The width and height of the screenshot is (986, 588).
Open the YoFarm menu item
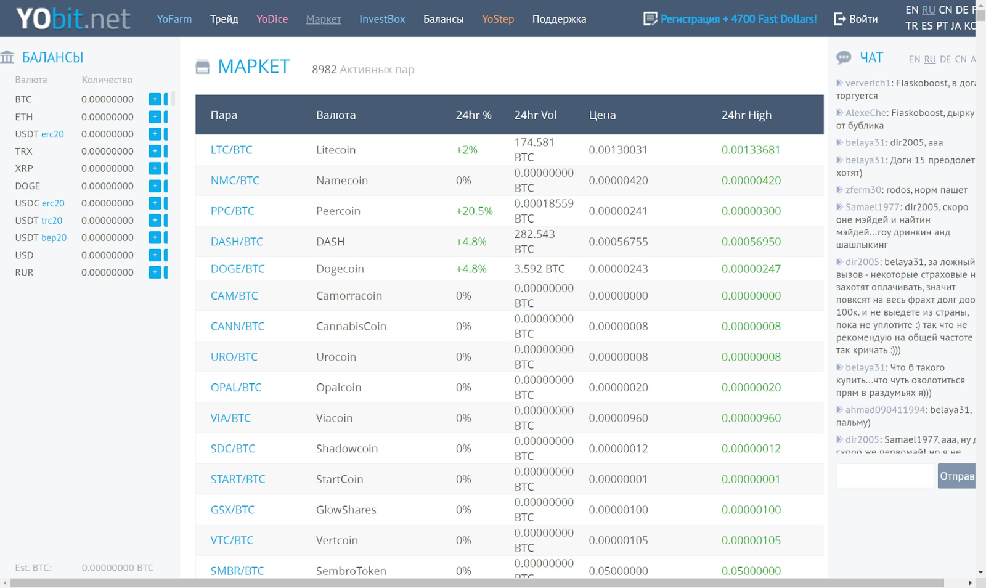pos(174,19)
